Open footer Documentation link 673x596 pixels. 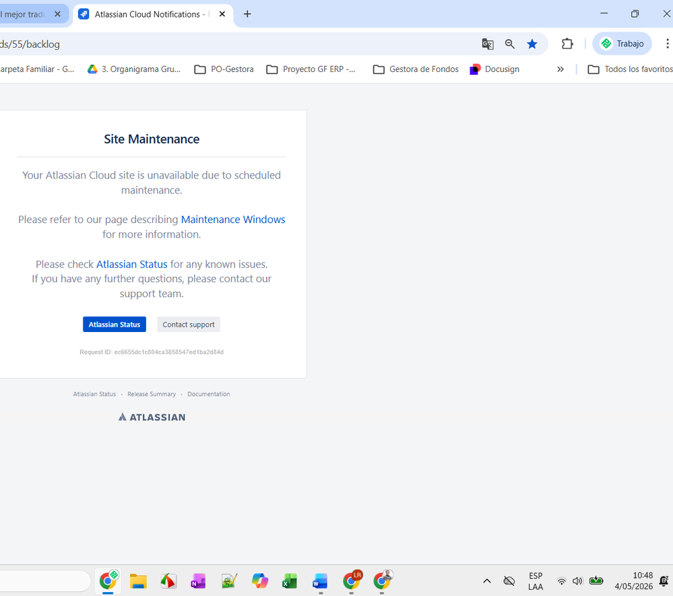[x=209, y=394]
